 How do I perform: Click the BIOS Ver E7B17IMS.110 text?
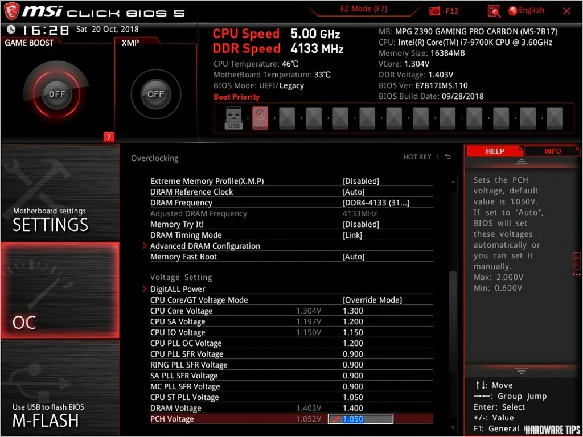click(423, 85)
